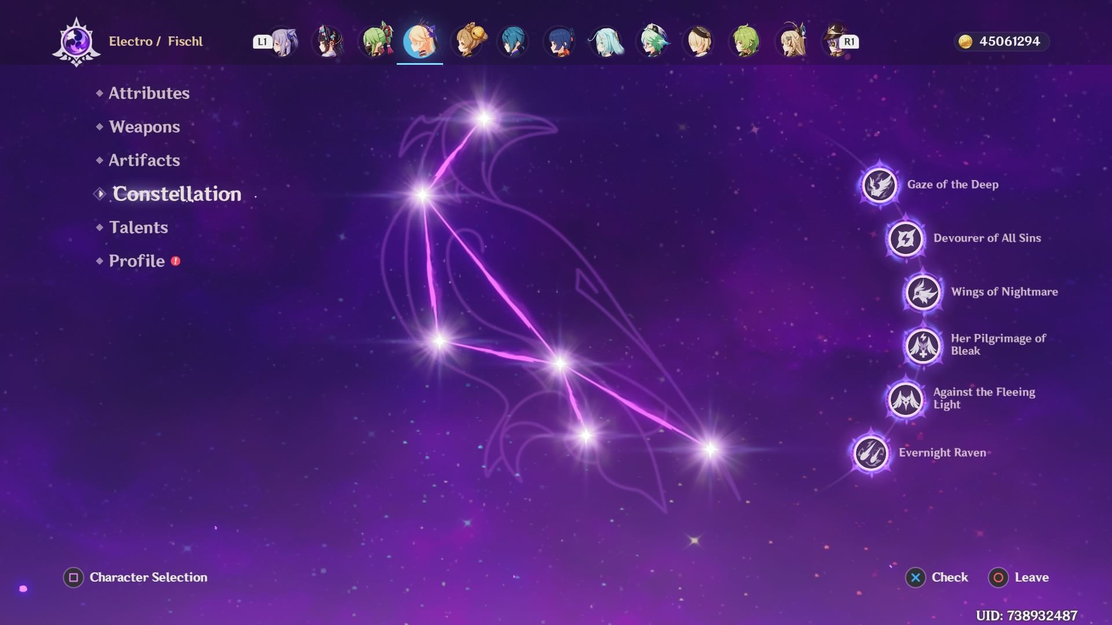Image resolution: width=1112 pixels, height=625 pixels.
Task: Select Devourer of All Sins icon
Action: pos(905,238)
